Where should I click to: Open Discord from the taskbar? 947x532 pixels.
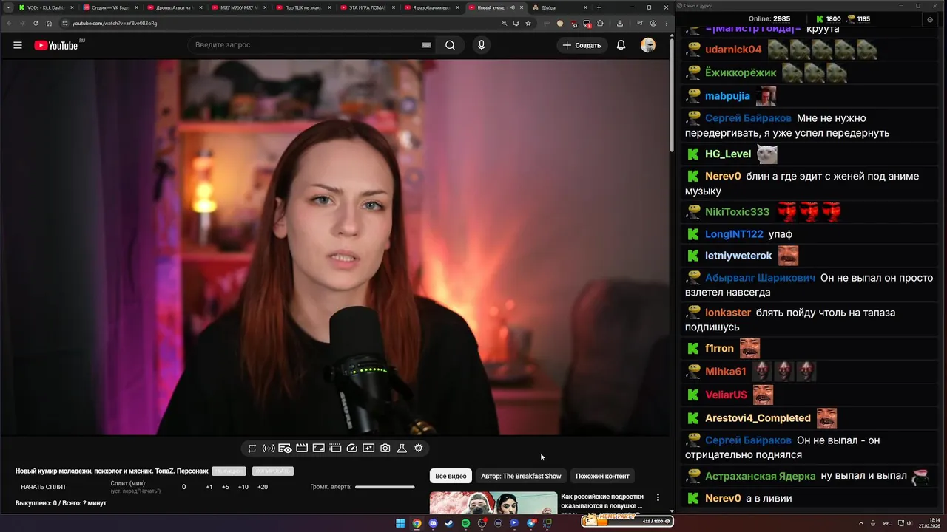433,523
